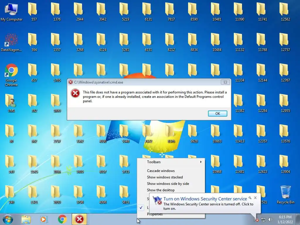Click Turn on Windows Security Center service
Image resolution: width=300 pixels, height=225 pixels.
coord(205,199)
